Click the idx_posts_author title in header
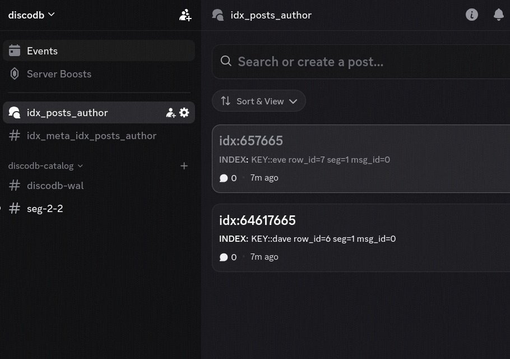 point(271,15)
